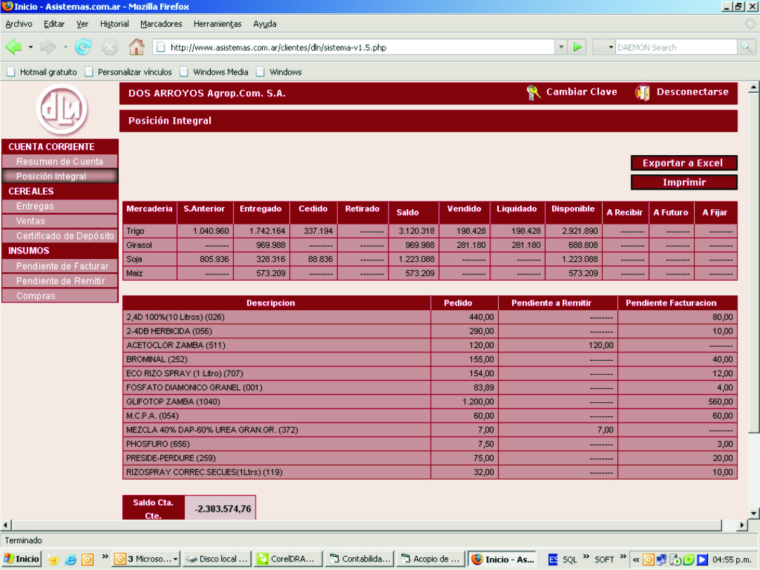Click the Windows Inicio start button
The height and width of the screenshot is (570, 760).
tap(21, 559)
